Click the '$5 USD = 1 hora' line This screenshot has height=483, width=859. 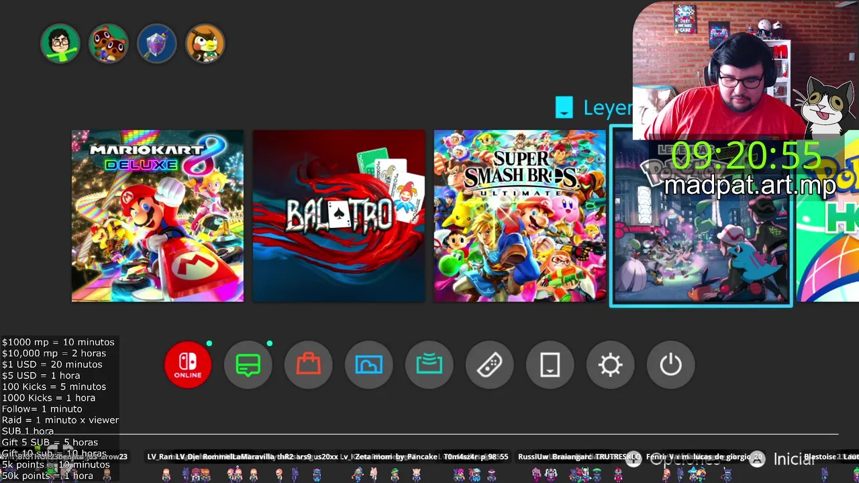coord(41,376)
